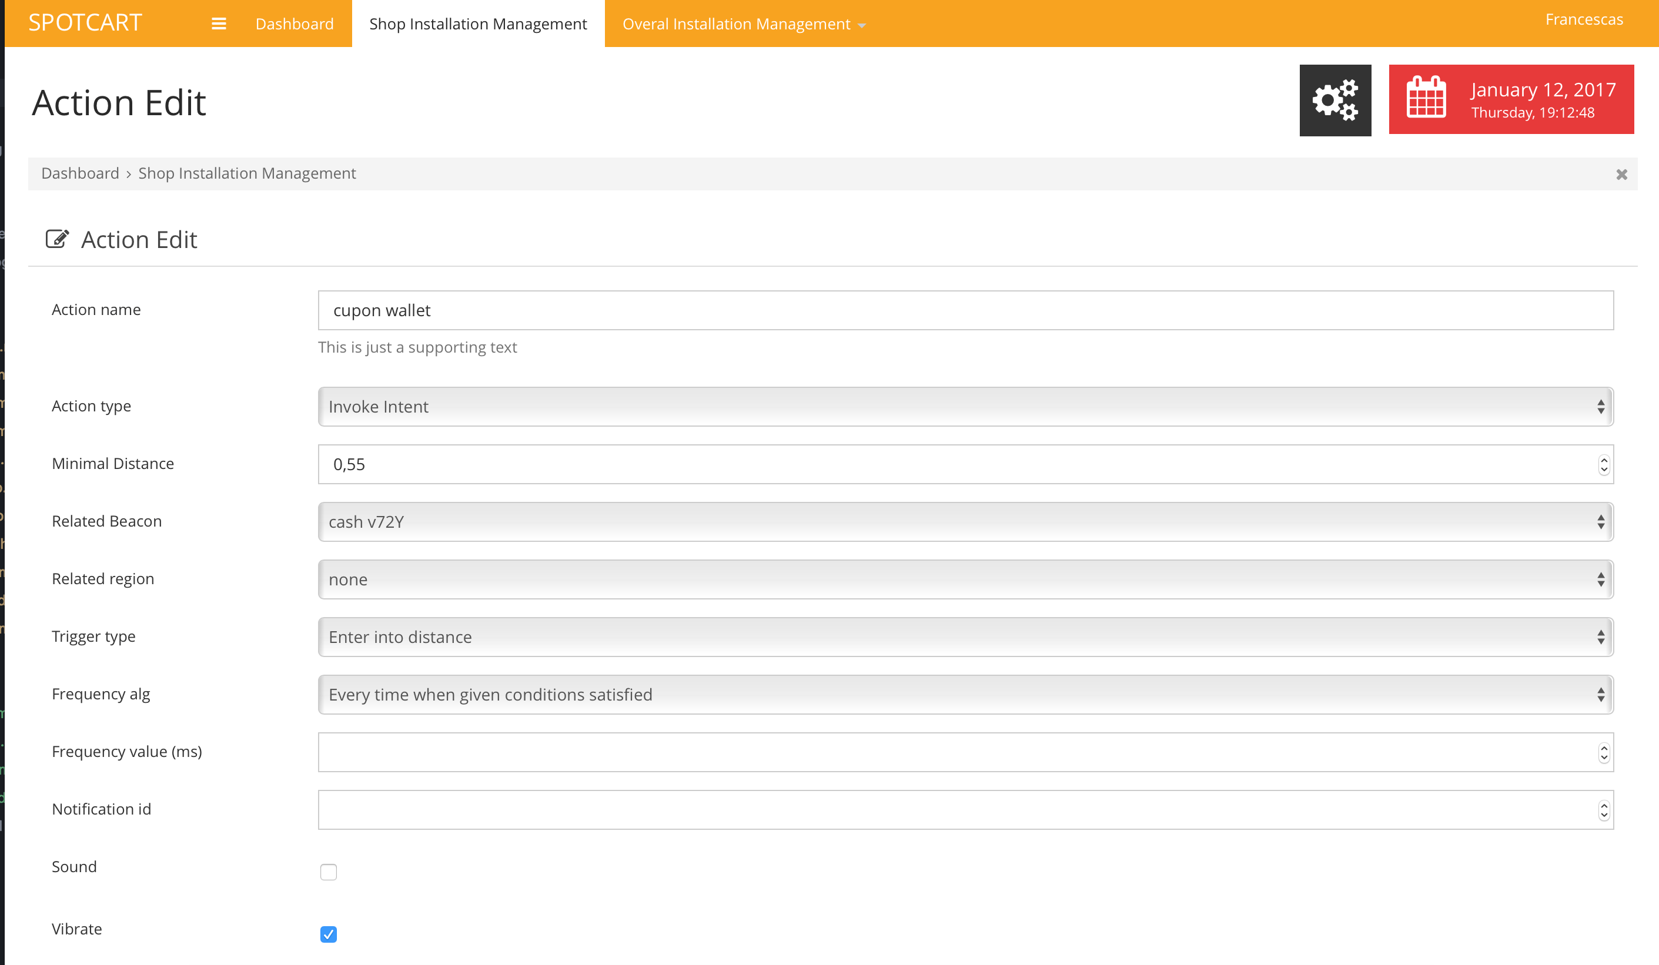Open the gears settings icon
Viewport: 1659px width, 965px height.
1335,100
